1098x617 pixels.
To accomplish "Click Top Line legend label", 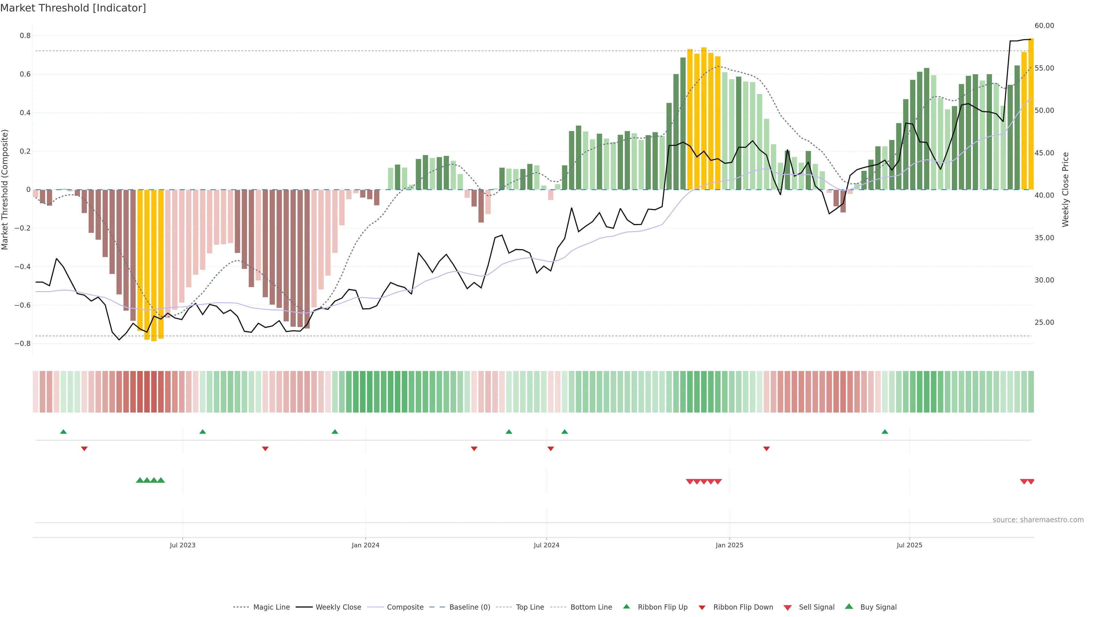I will [x=530, y=607].
